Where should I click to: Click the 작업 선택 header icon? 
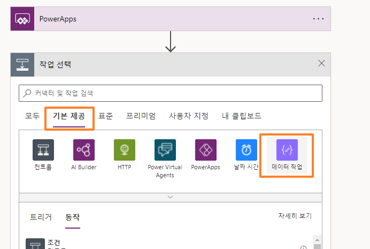(x=22, y=65)
